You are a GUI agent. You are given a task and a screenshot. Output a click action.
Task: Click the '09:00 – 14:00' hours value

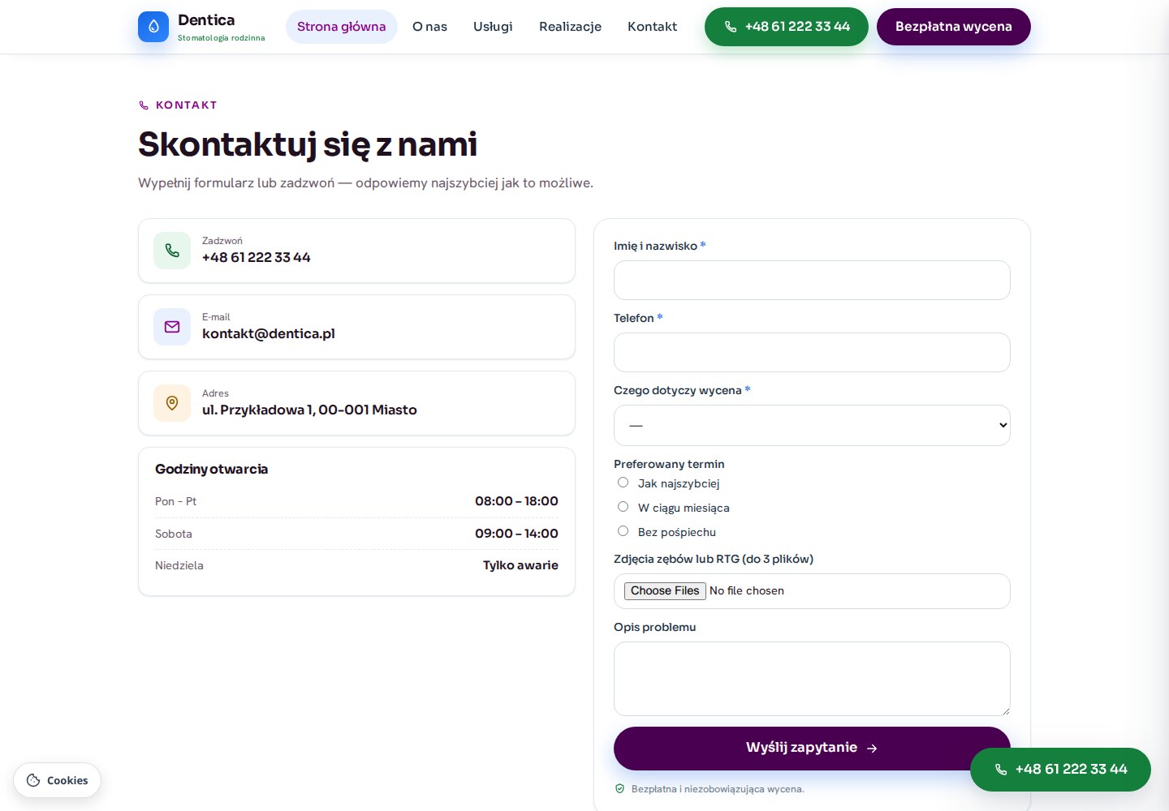pyautogui.click(x=516, y=534)
